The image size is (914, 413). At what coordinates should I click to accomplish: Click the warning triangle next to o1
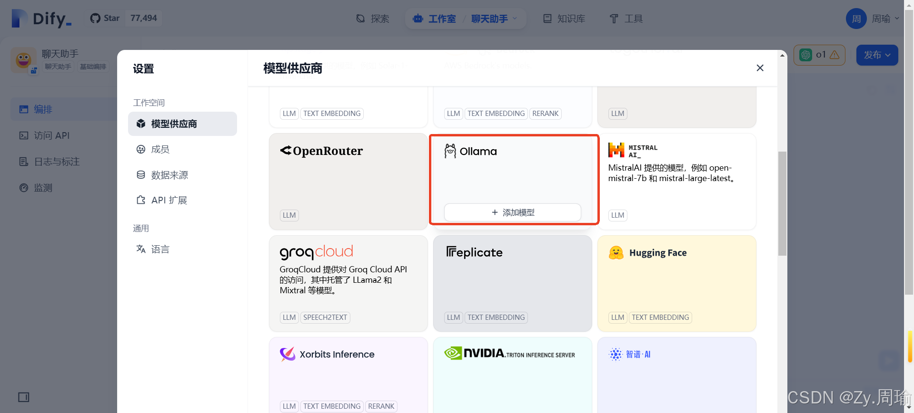(835, 55)
